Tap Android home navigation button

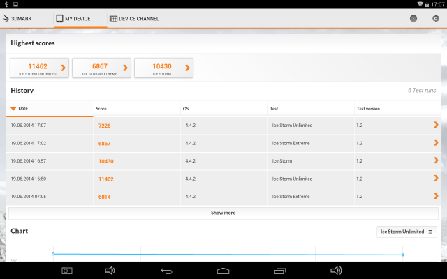[223, 271]
